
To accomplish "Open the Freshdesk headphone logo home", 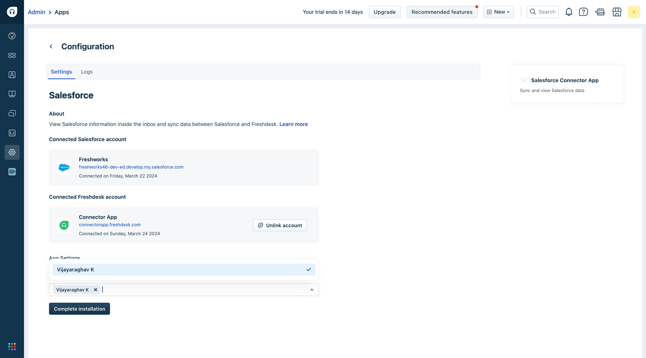I will (x=12, y=12).
